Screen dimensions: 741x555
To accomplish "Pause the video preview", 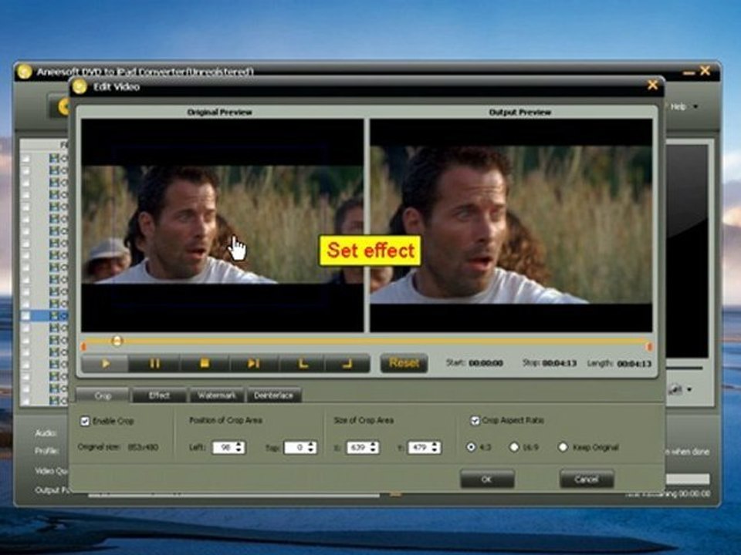I will (x=154, y=363).
